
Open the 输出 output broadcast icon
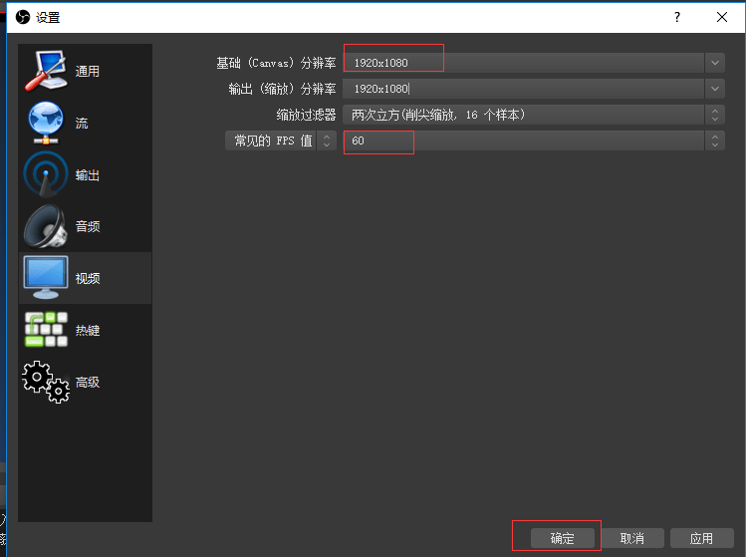coord(46,174)
